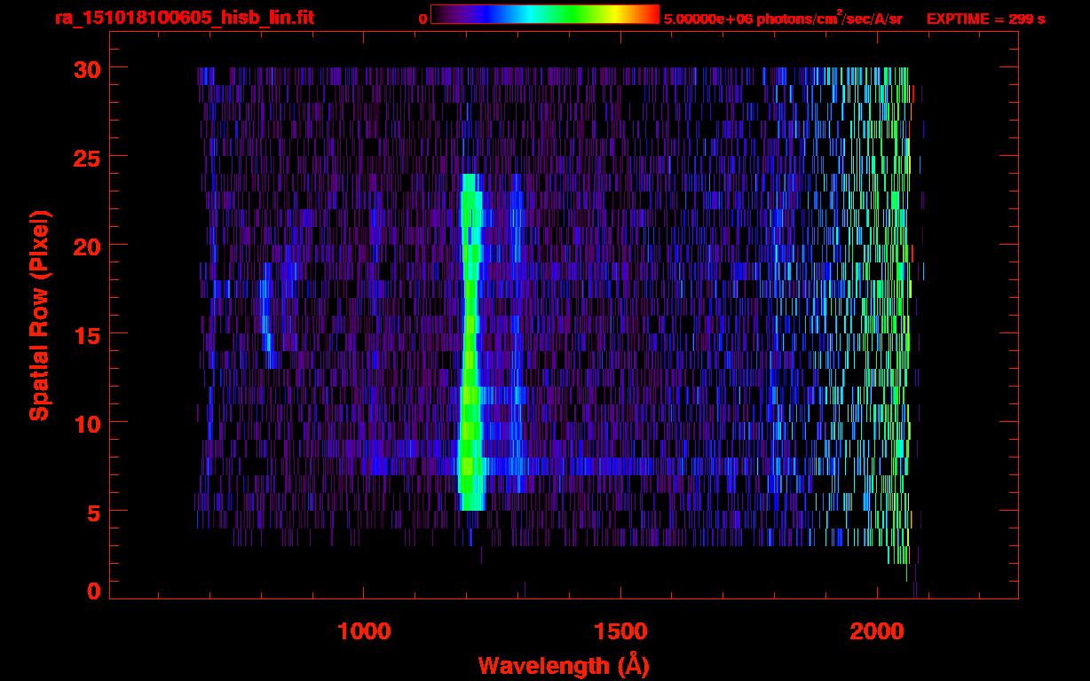Image resolution: width=1090 pixels, height=681 pixels.
Task: Click the 1000 tick label on wavelength axis
Action: pos(364,630)
